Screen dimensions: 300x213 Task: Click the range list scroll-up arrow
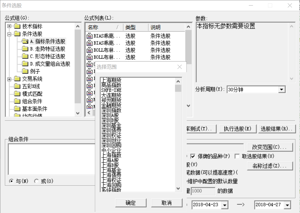coord(178,81)
